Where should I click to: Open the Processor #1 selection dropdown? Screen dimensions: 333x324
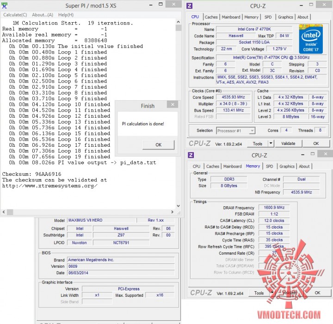pyautogui.click(x=236, y=131)
